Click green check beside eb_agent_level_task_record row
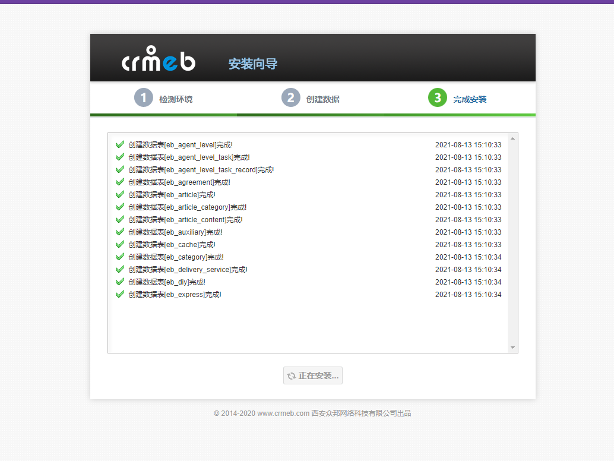614x461 pixels. pos(120,169)
